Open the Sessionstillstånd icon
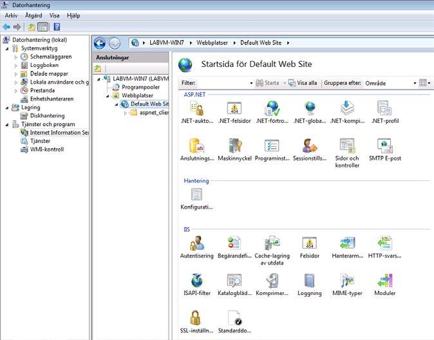This screenshot has height=340, width=434. [x=310, y=146]
